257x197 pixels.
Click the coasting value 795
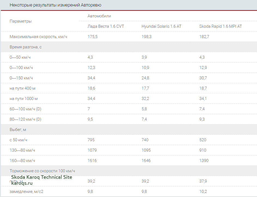91,140
